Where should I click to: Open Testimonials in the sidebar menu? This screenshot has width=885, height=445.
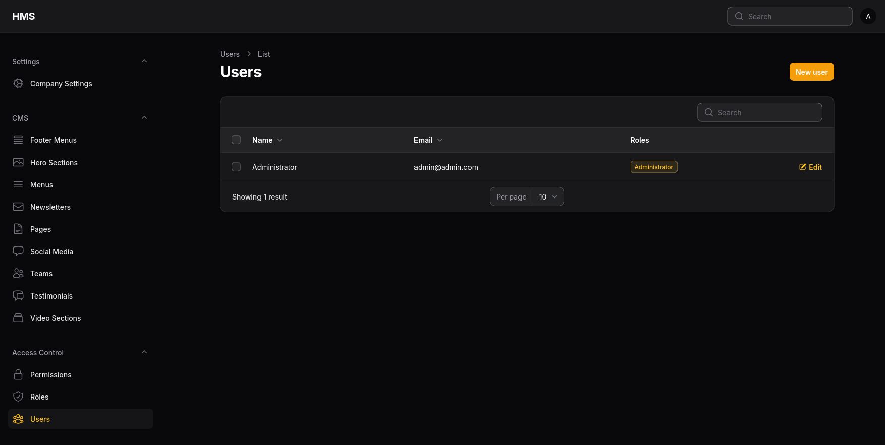[51, 296]
